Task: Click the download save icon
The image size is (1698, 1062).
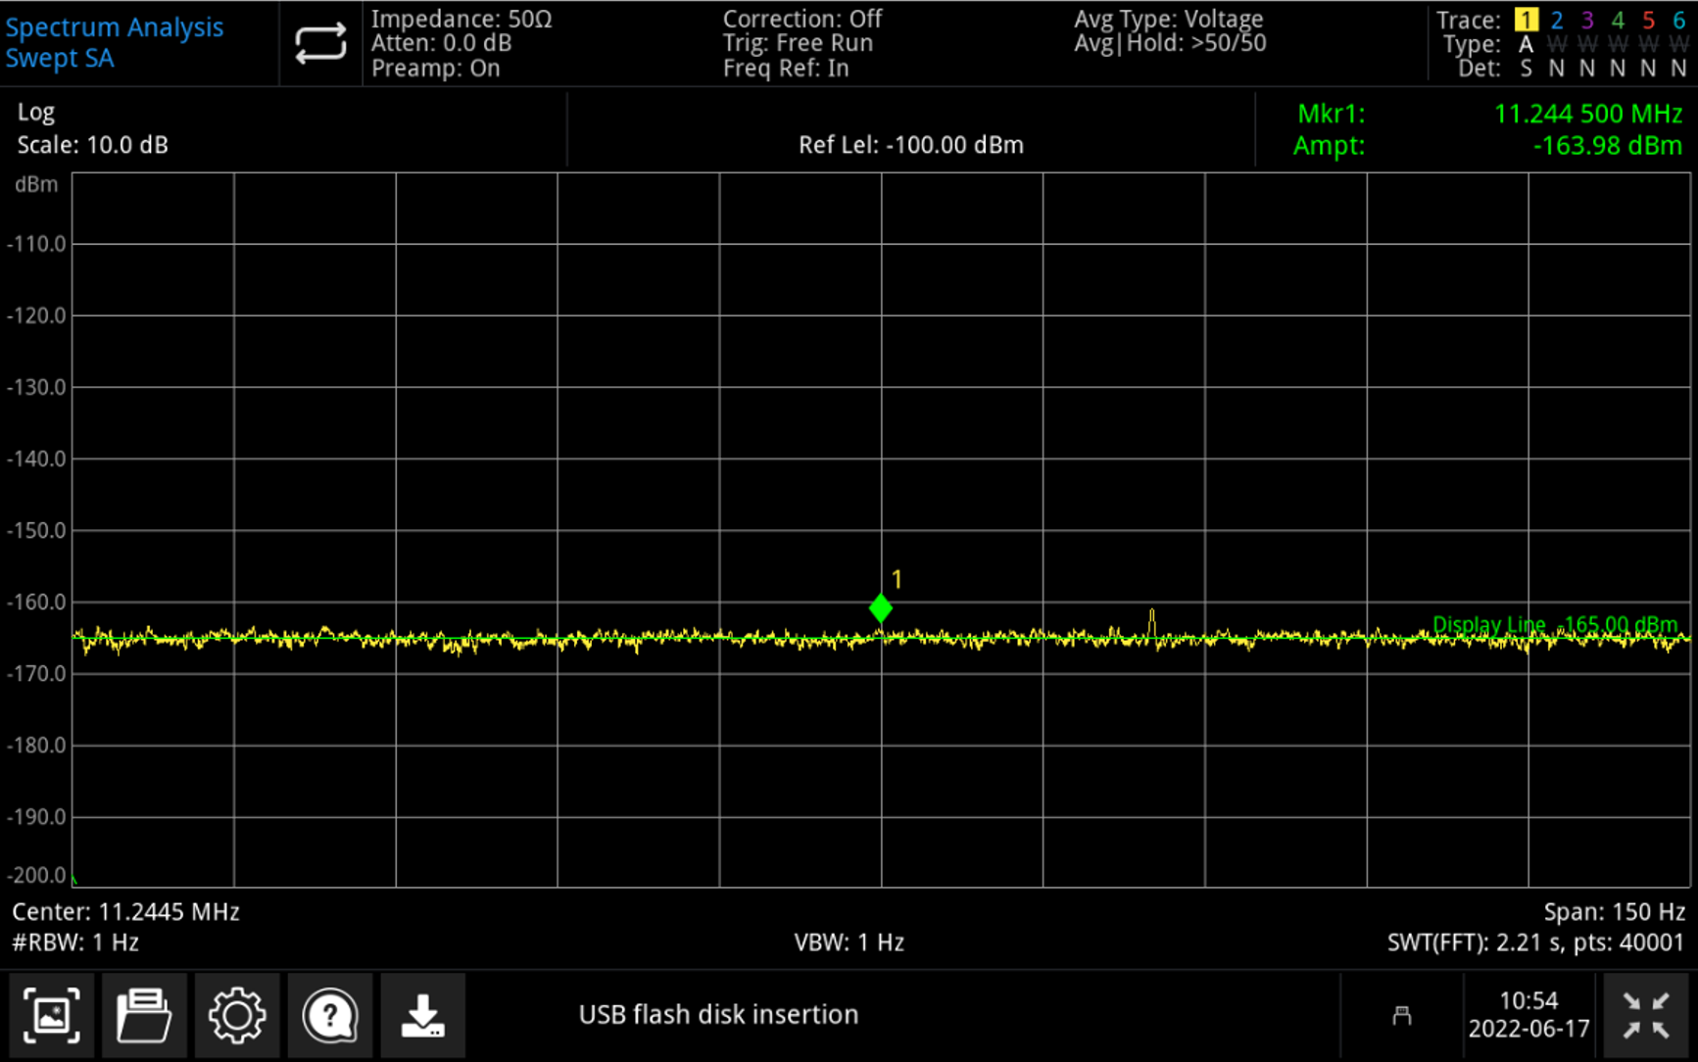Action: (423, 1015)
